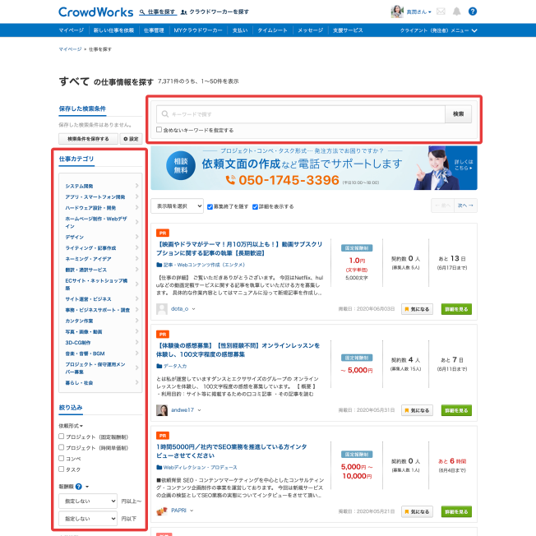
Task: Click the andwe17 user avatar
Action: [x=163, y=409]
